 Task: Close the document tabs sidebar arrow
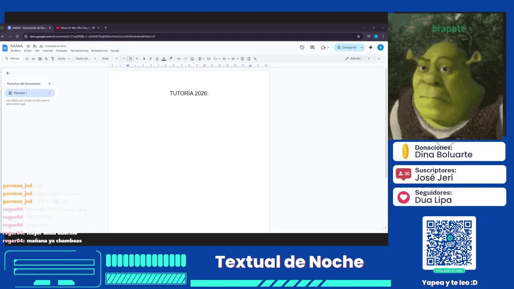pos(8,73)
